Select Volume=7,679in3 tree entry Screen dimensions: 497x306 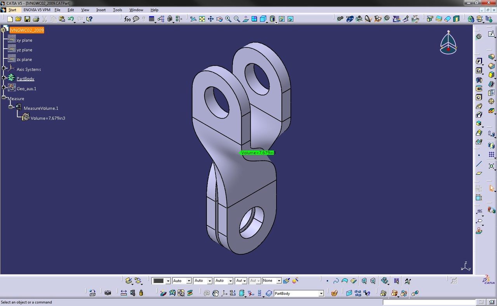coord(48,118)
